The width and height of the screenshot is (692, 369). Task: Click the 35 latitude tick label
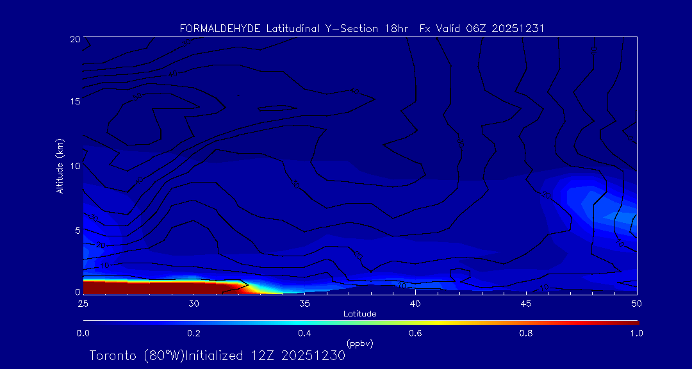(x=304, y=303)
